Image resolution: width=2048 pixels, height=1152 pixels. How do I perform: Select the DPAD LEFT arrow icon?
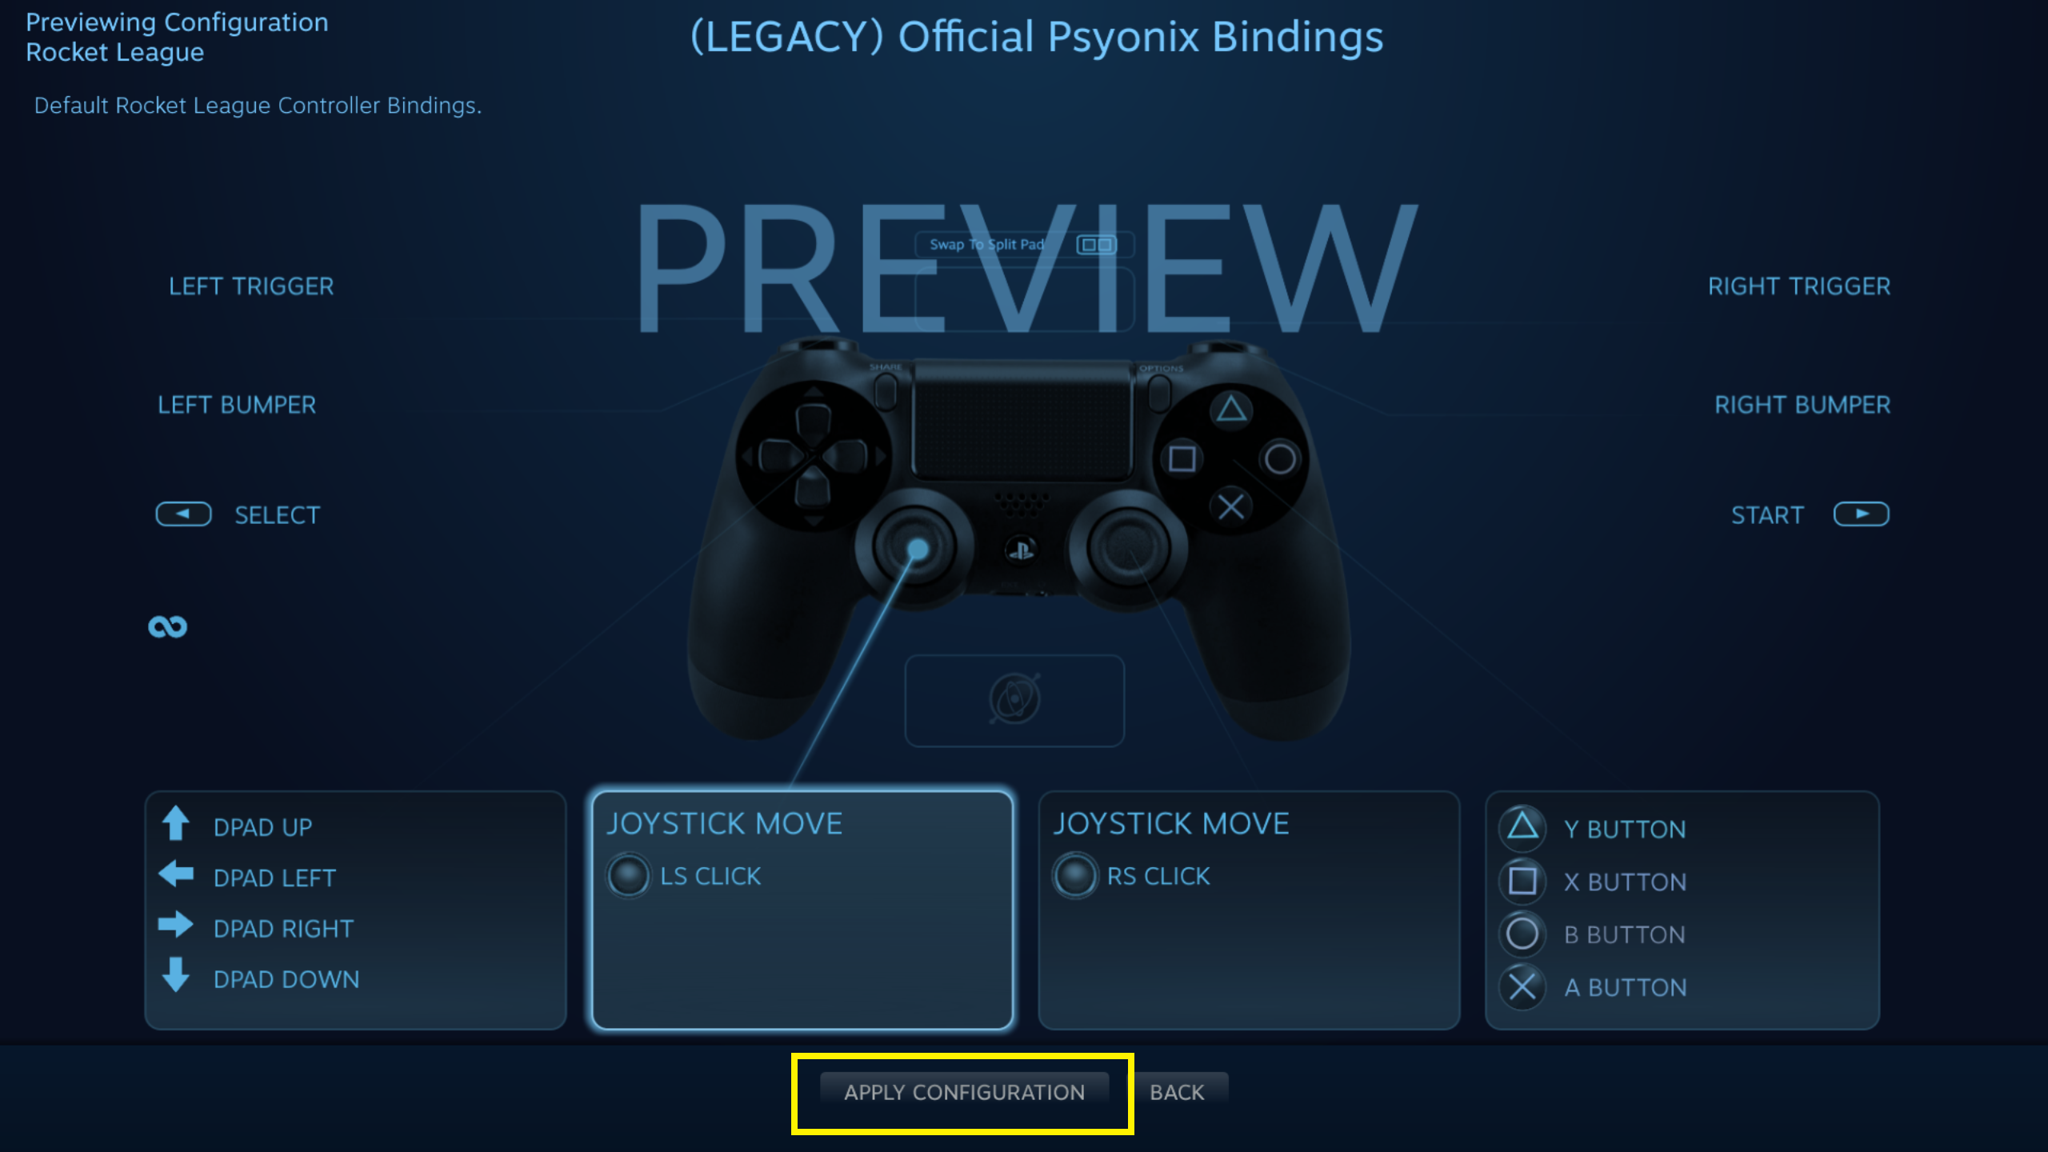[176, 874]
